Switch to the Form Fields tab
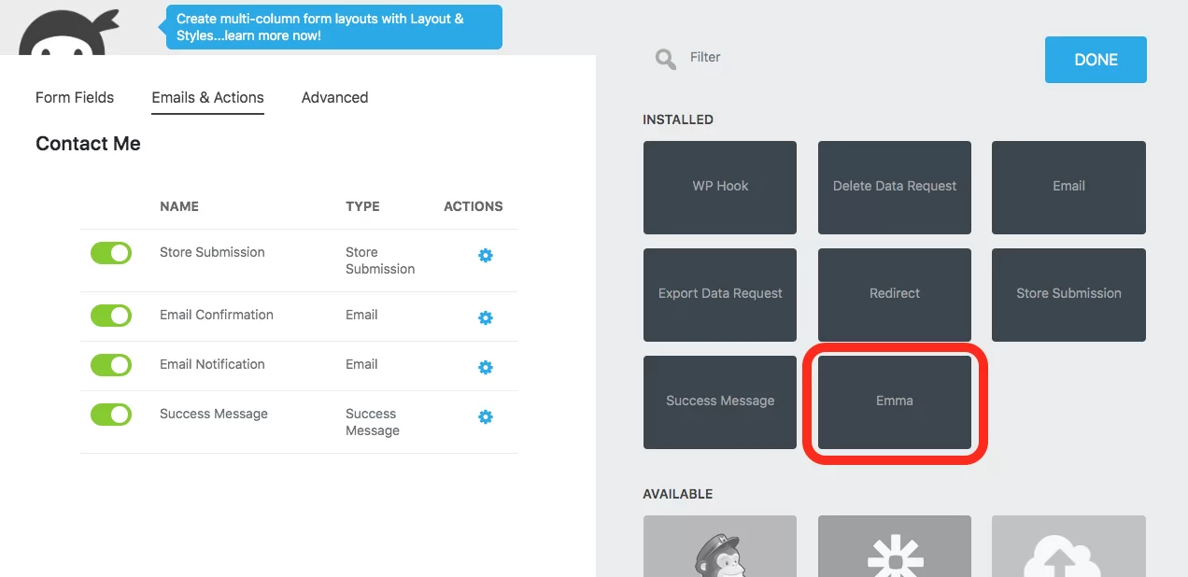 pos(75,97)
